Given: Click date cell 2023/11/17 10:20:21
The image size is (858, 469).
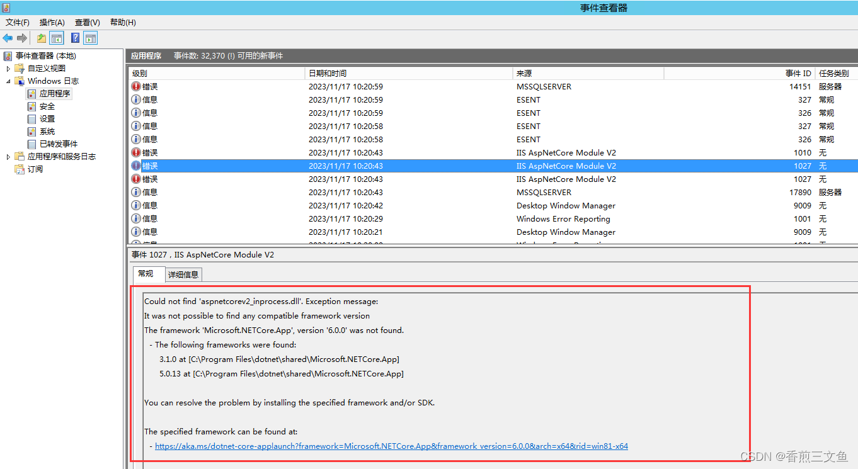Looking at the screenshot, I should (346, 232).
